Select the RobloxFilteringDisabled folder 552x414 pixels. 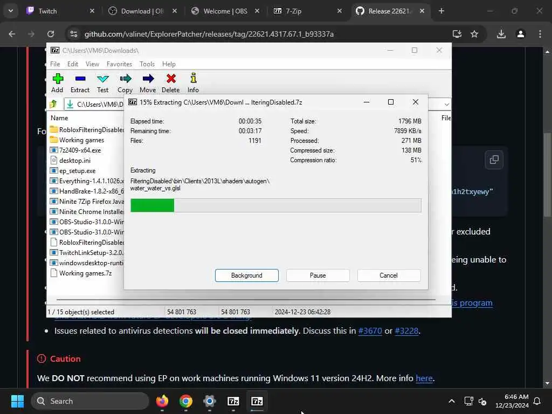(87, 129)
